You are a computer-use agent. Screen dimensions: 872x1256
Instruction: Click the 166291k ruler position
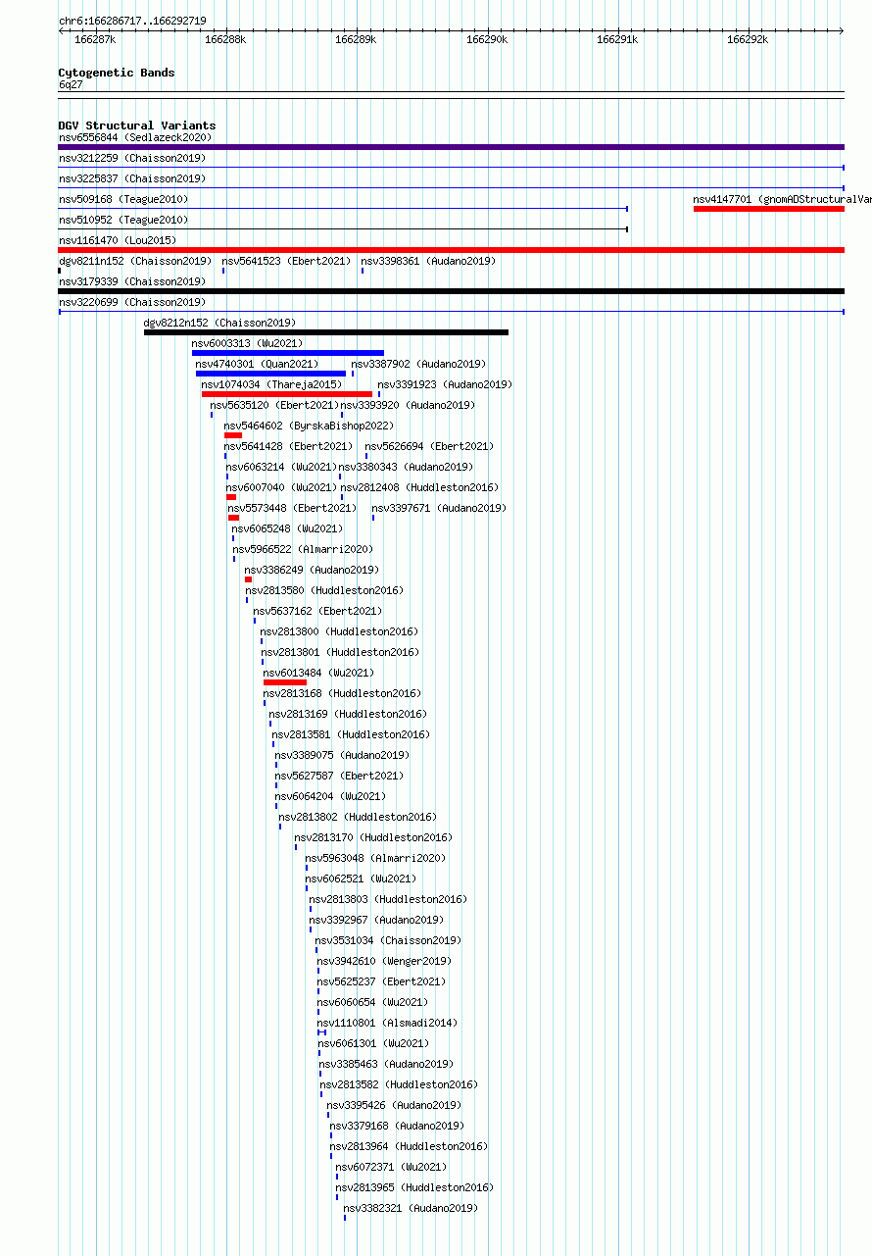pyautogui.click(x=617, y=39)
